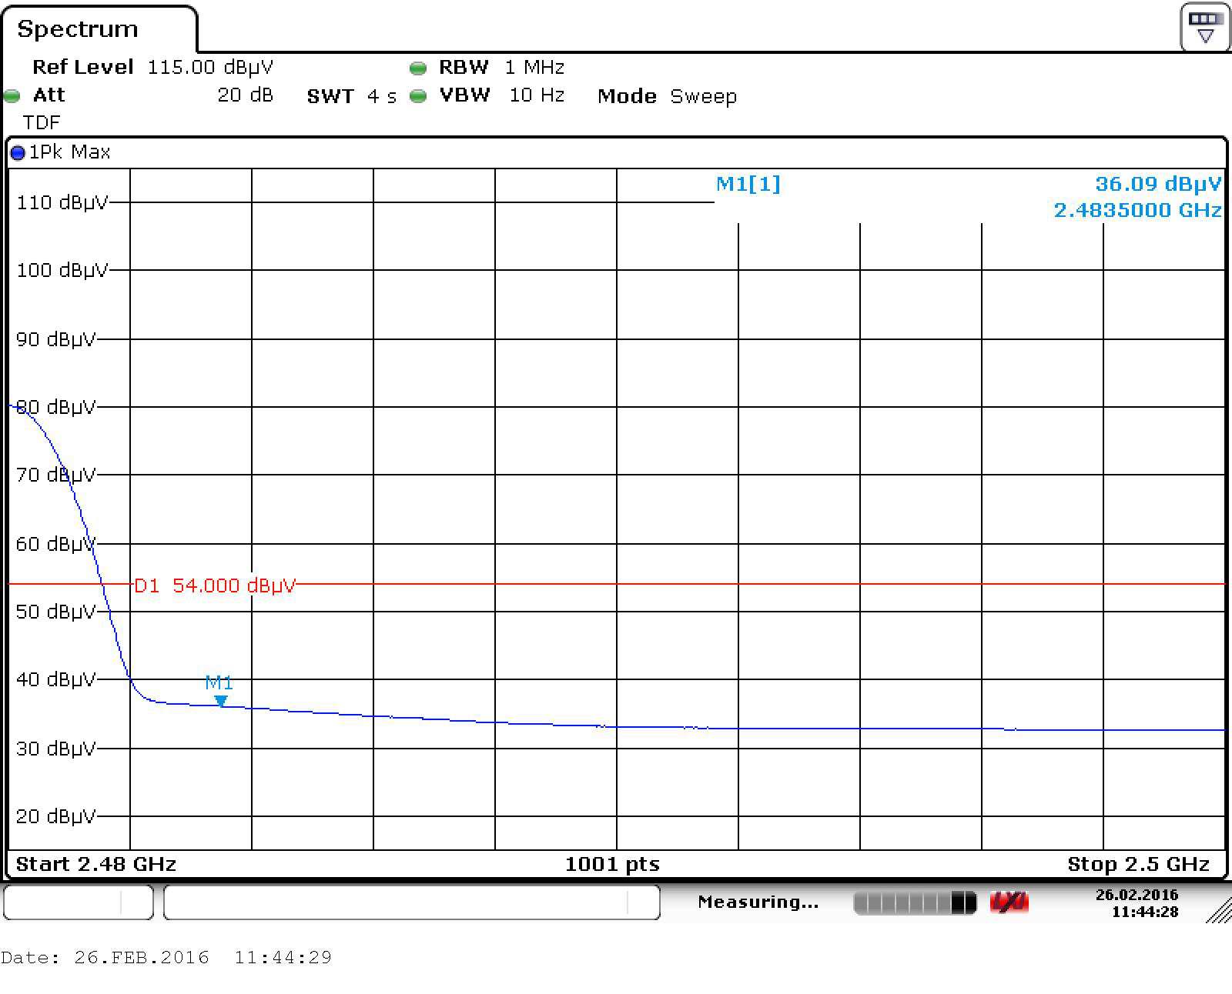Click the green dot beside RBW
Image resolution: width=1232 pixels, height=994 pixels.
[418, 68]
